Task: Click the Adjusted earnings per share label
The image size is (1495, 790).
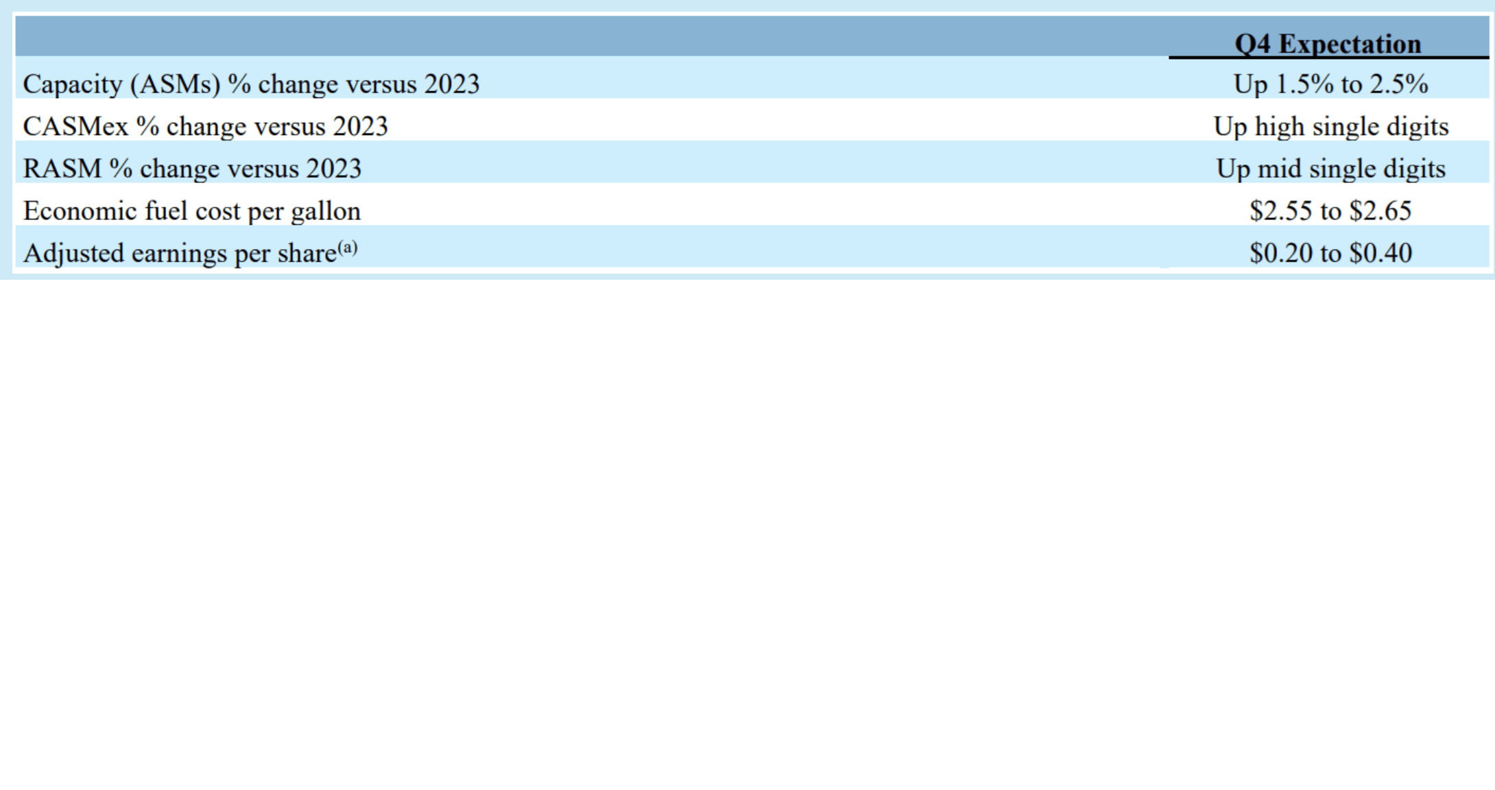Action: pyautogui.click(x=180, y=254)
